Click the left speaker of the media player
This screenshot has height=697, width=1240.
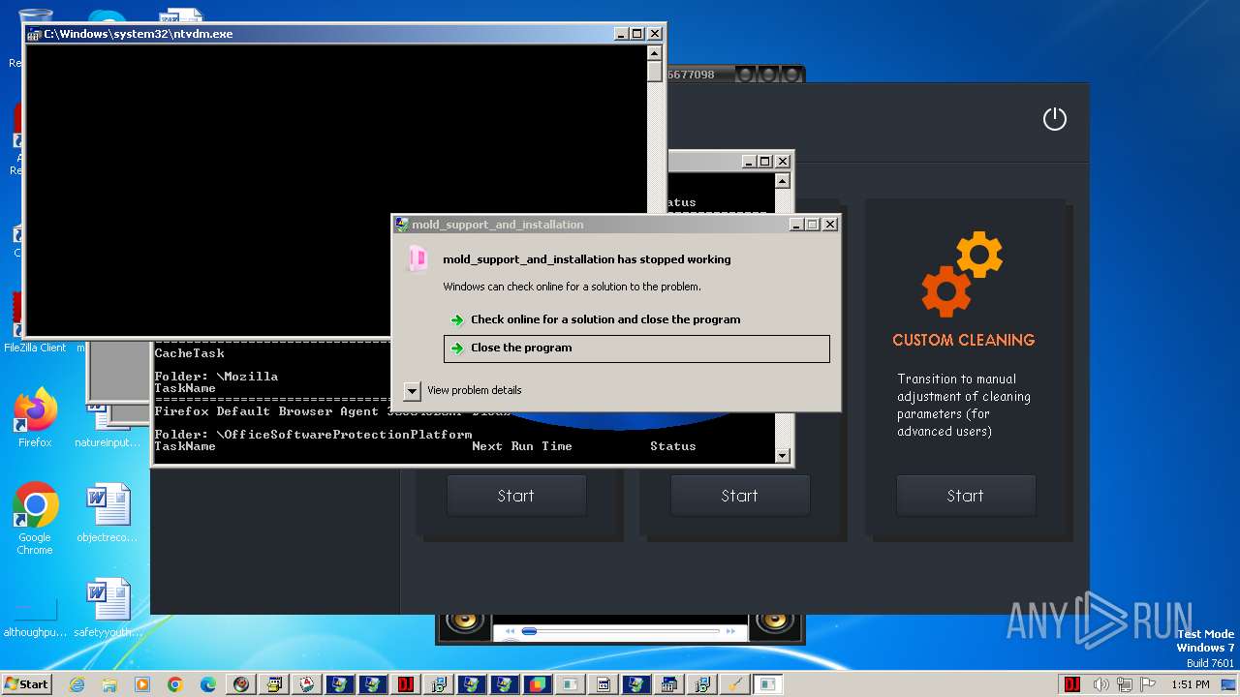pyautogui.click(x=465, y=623)
